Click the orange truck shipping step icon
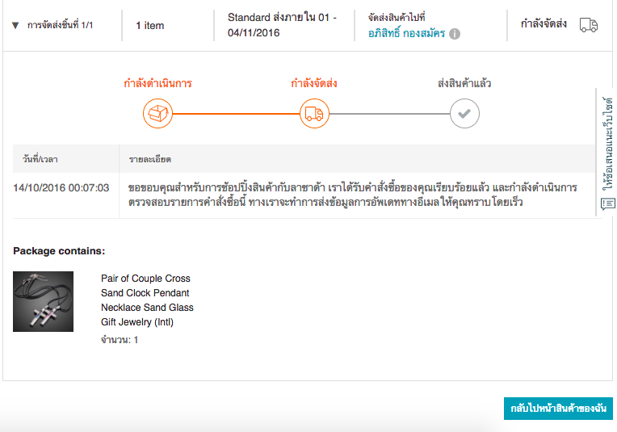The width and height of the screenshot is (617, 432). click(x=314, y=114)
